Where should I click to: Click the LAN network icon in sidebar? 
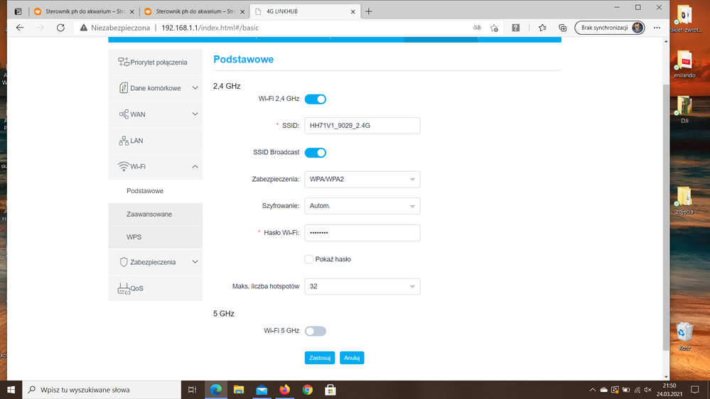click(x=124, y=141)
